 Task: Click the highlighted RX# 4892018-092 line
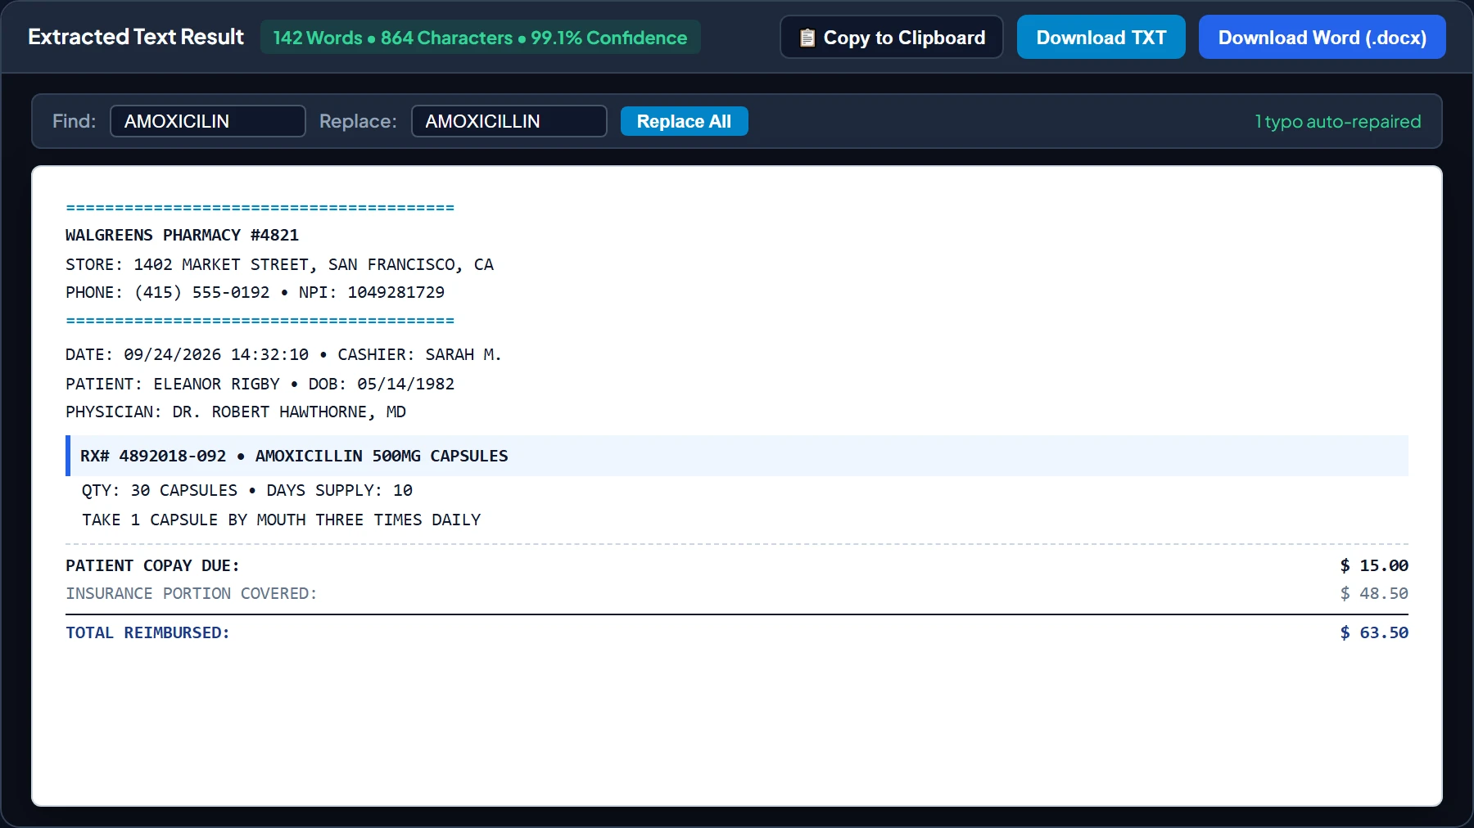[737, 456]
